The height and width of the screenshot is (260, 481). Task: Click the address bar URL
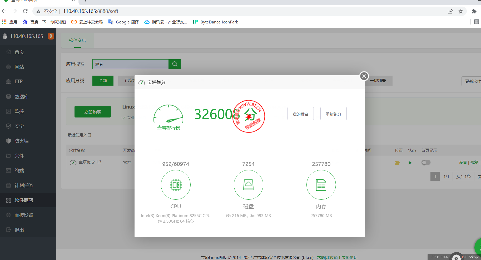pos(91,11)
